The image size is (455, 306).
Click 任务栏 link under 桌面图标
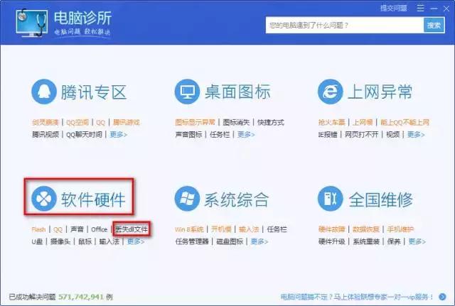pyautogui.click(x=220, y=134)
